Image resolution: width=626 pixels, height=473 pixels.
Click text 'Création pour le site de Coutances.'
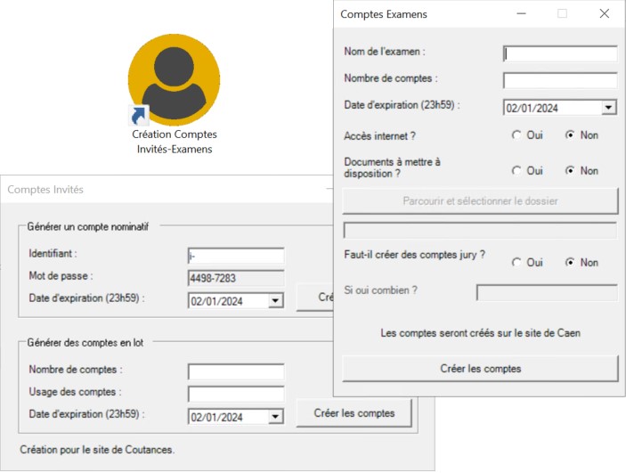pyautogui.click(x=97, y=450)
